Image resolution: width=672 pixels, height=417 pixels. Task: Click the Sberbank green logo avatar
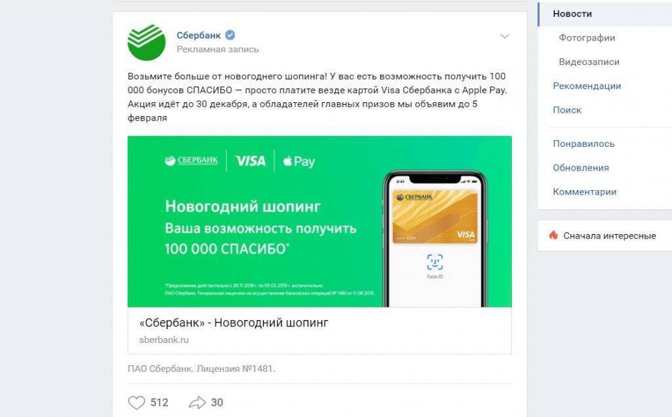click(146, 43)
